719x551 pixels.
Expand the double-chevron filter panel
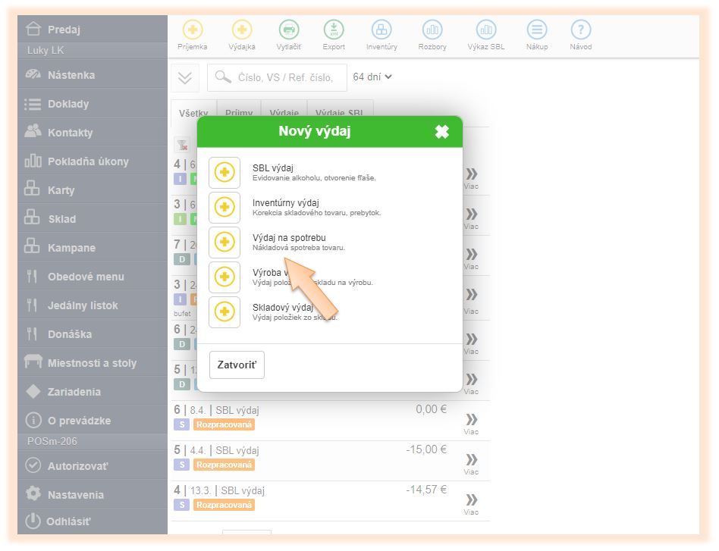pyautogui.click(x=185, y=77)
